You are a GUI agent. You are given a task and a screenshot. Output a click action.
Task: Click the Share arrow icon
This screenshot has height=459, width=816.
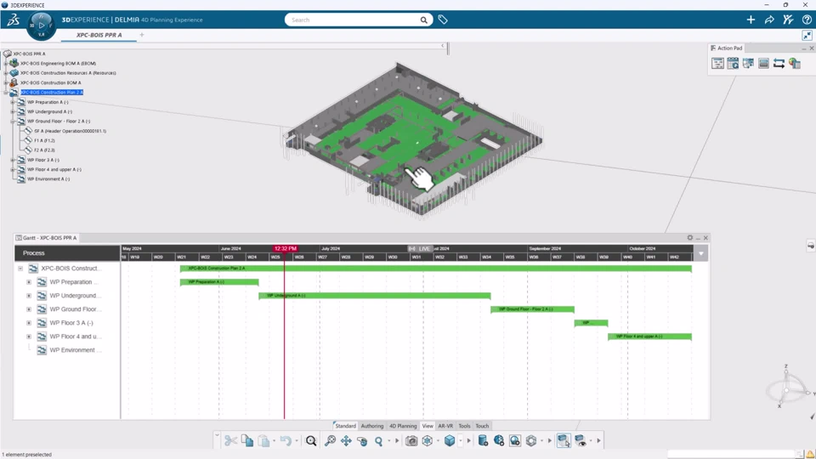point(769,20)
